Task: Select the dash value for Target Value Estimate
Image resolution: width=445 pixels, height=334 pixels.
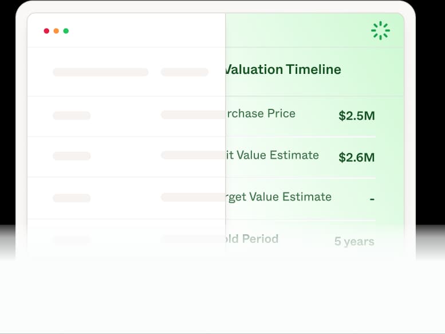Action: pos(372,199)
